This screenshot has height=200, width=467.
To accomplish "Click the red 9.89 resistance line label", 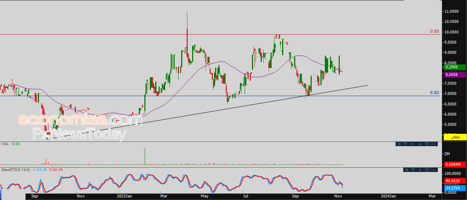I will tap(434, 32).
